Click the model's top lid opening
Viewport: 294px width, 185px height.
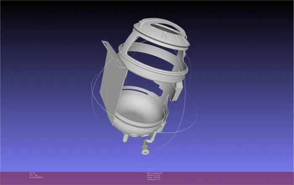pos(164,28)
